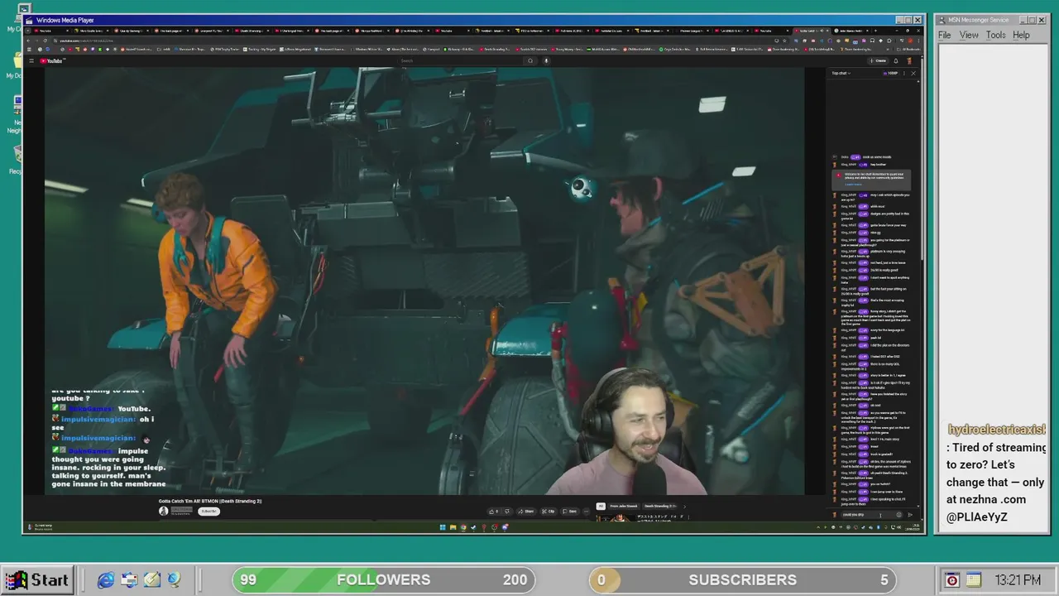Click the video title Gotta Catch 'Em All
The image size is (1059, 596).
click(x=210, y=501)
